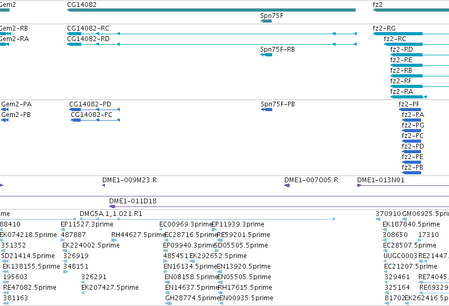This screenshot has width=449, height=306.
Task: Click the fz2-PE protein label
Action: click(413, 157)
